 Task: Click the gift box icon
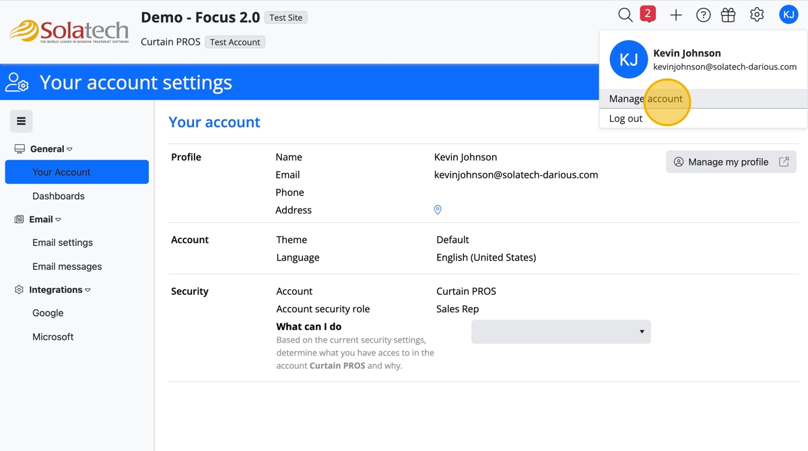coord(728,15)
